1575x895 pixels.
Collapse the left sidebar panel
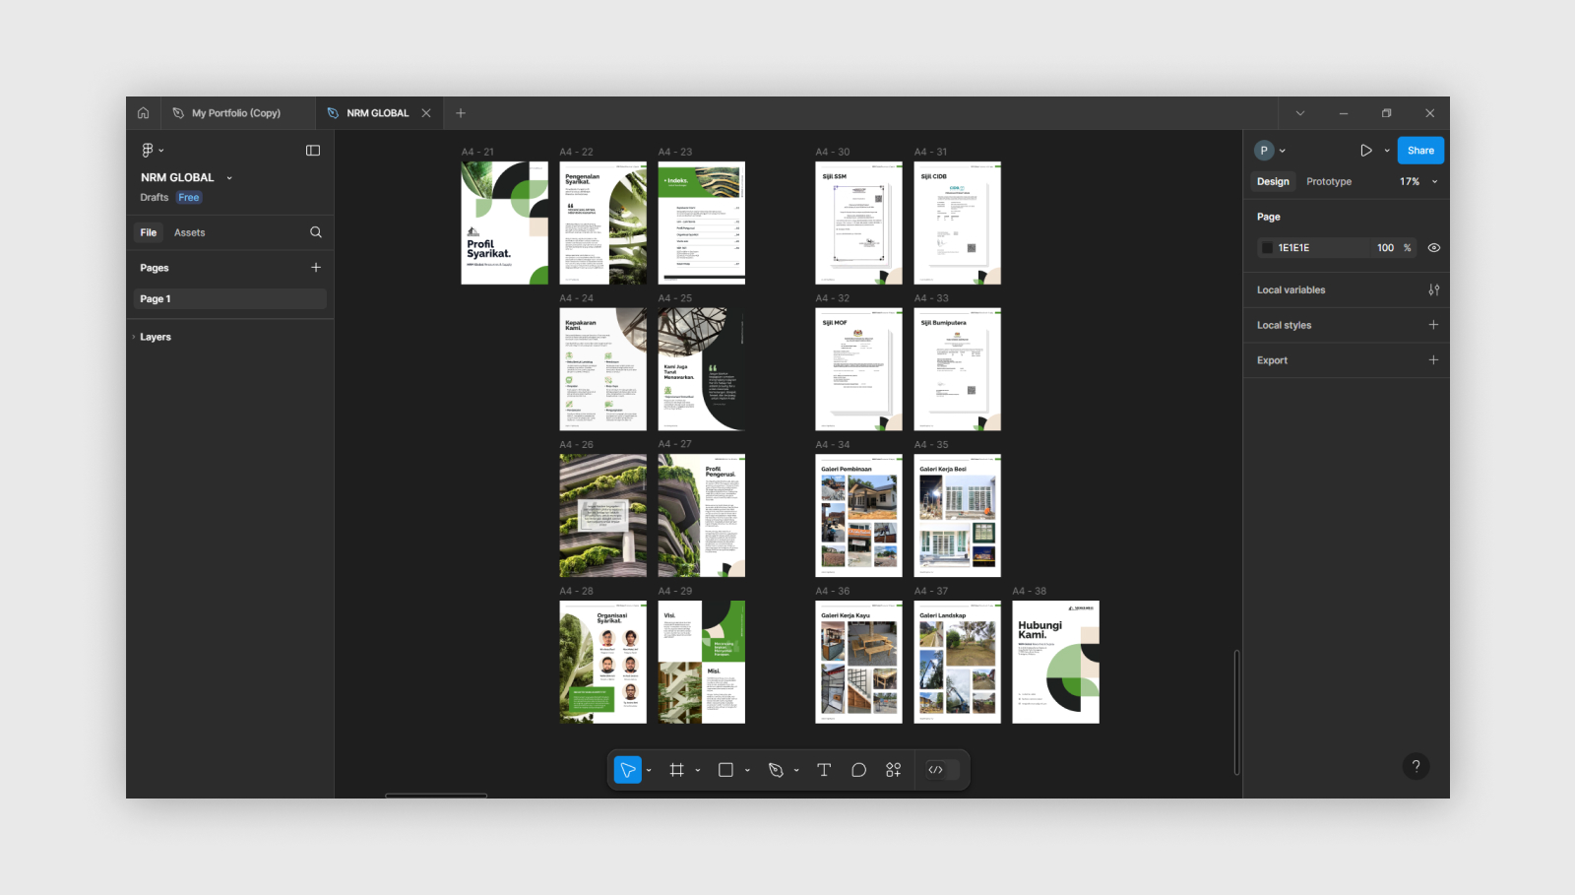(313, 151)
